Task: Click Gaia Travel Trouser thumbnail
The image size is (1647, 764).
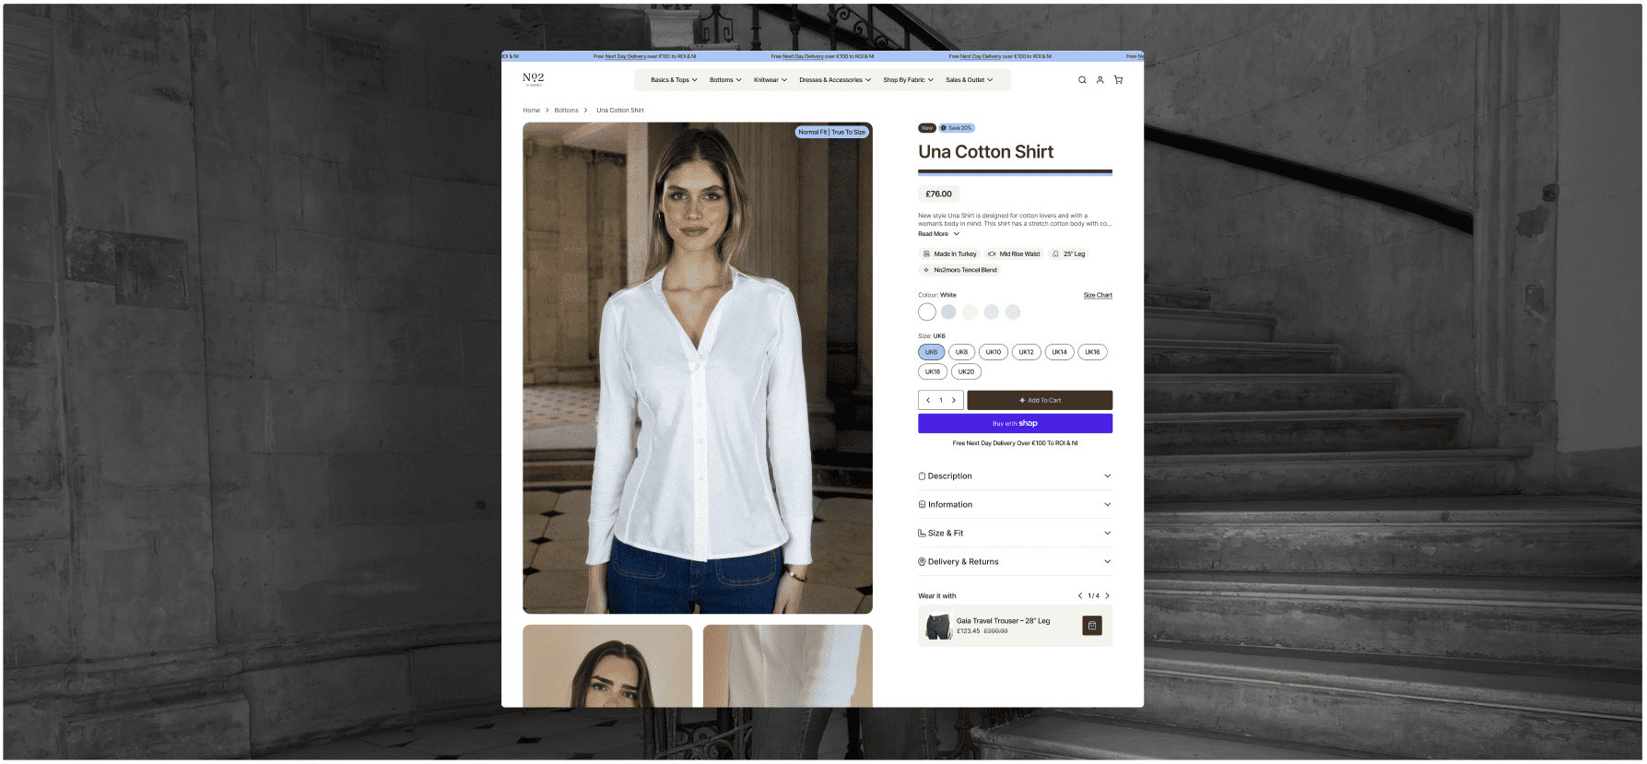Action: click(938, 627)
